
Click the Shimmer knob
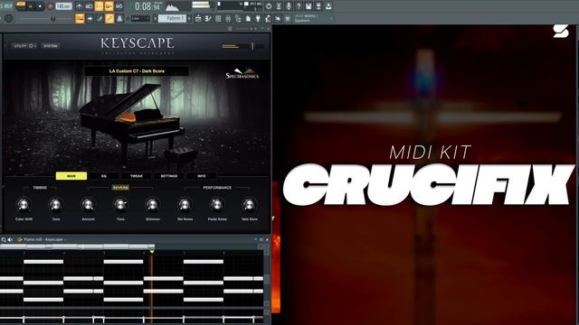[153, 205]
